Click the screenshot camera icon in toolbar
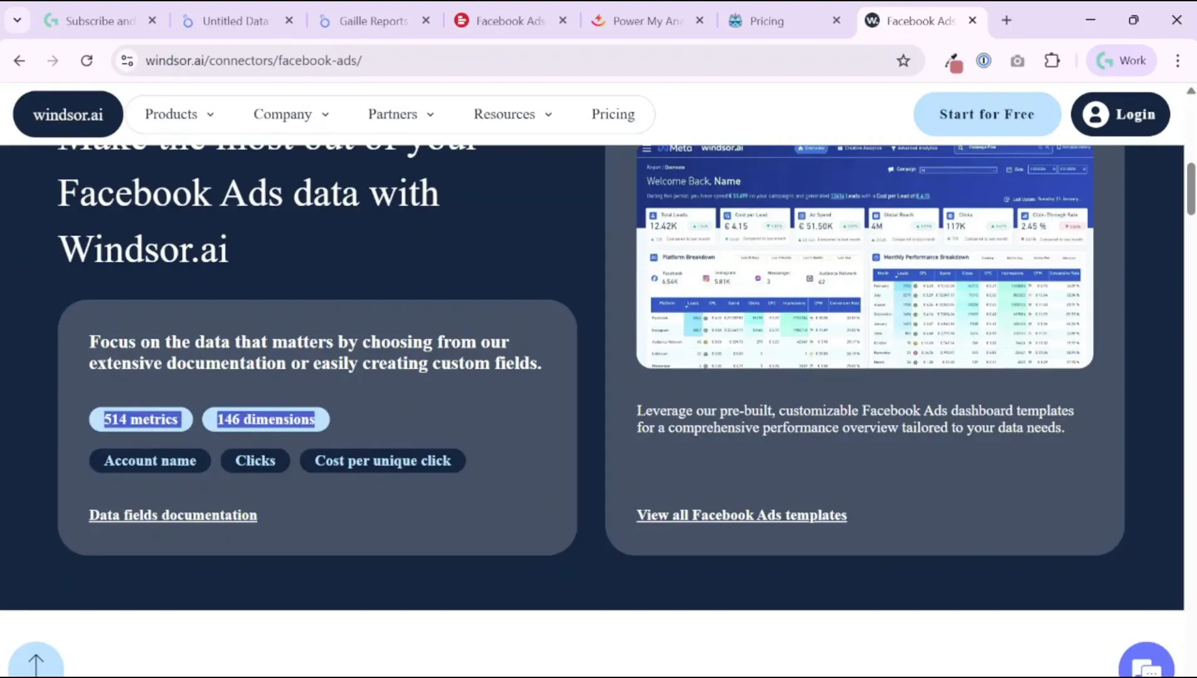Screen dimensions: 1197x678 point(1018,60)
